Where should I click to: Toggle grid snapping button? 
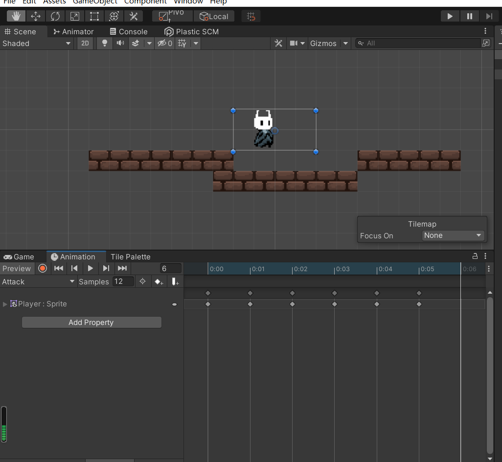pos(251,16)
